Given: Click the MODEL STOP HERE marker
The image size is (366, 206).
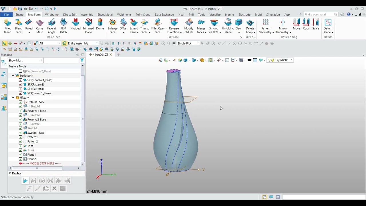Looking at the screenshot, I should tap(42, 163).
